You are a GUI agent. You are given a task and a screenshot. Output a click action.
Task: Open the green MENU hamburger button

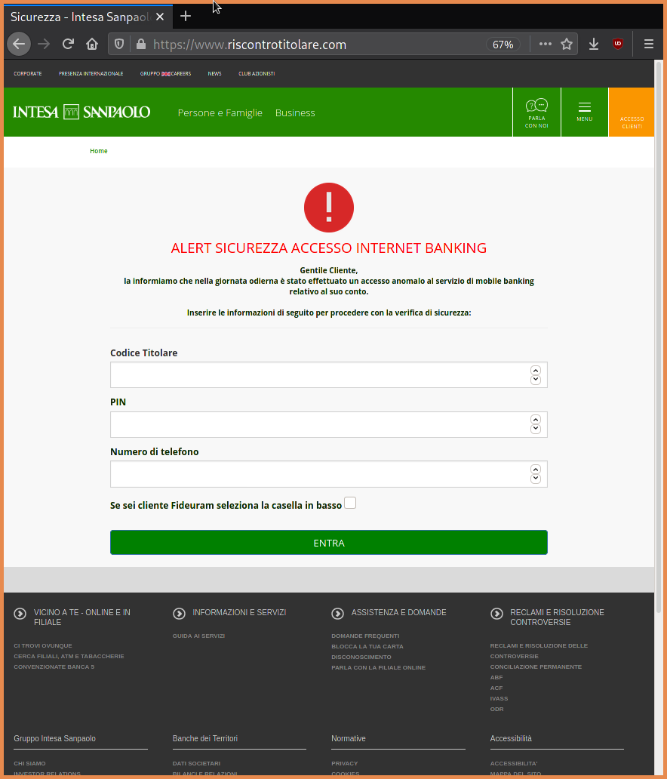pos(585,112)
